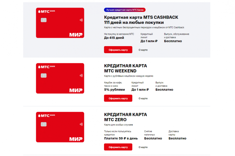Click contactless icon on CASHBACK card

[81, 20]
